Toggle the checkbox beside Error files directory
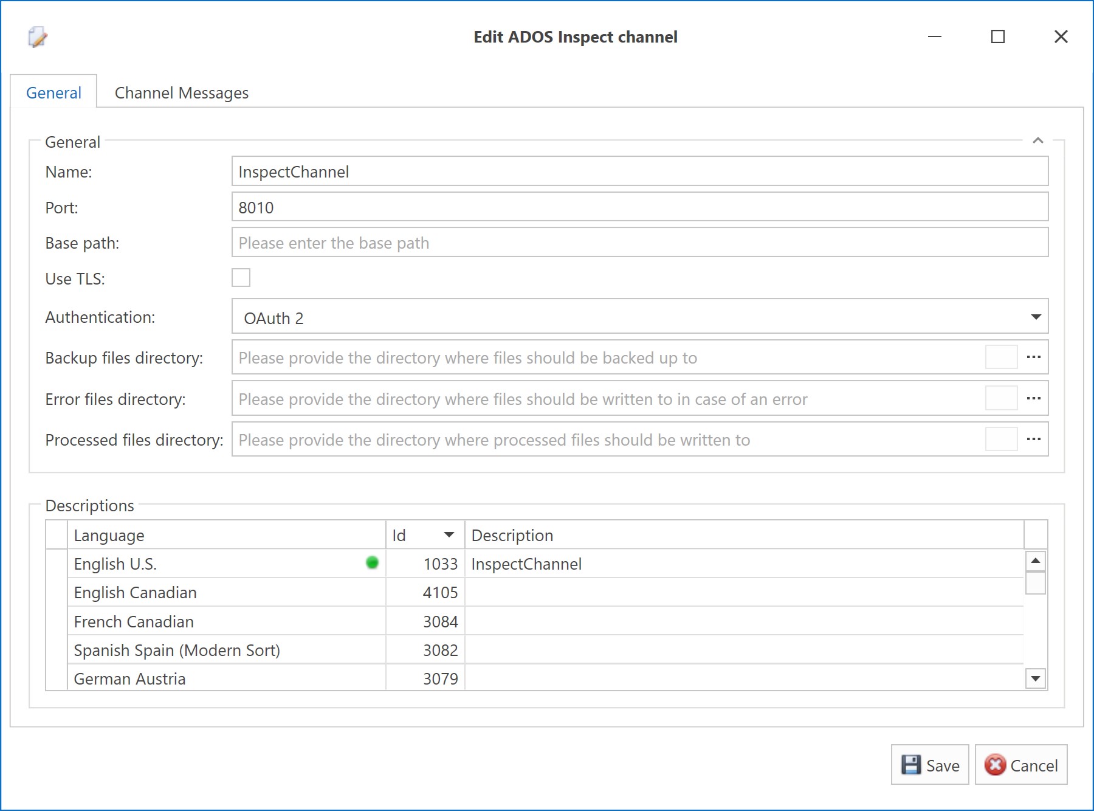 click(x=1000, y=399)
